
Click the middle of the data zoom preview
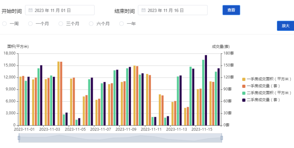click(x=120, y=138)
